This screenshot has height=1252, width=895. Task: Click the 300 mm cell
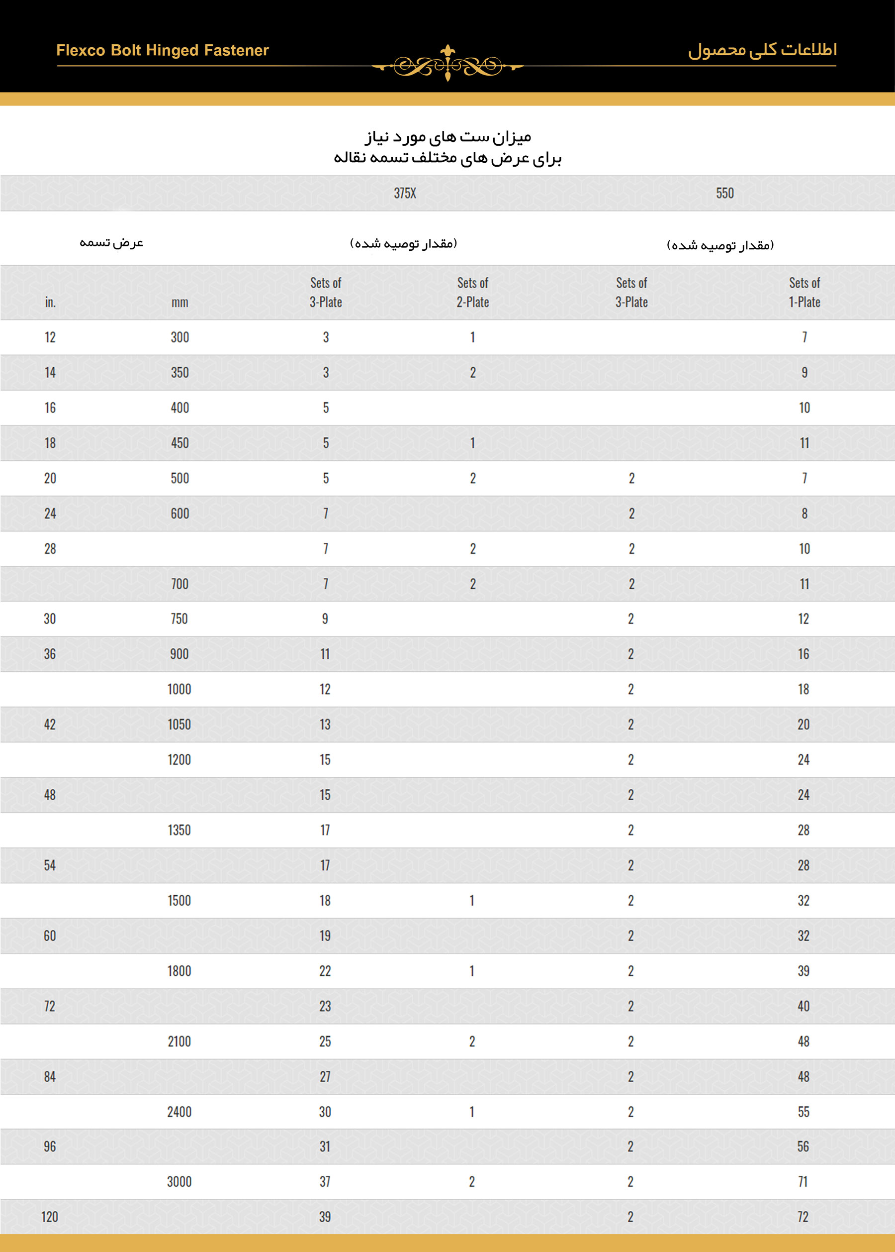[x=179, y=337]
